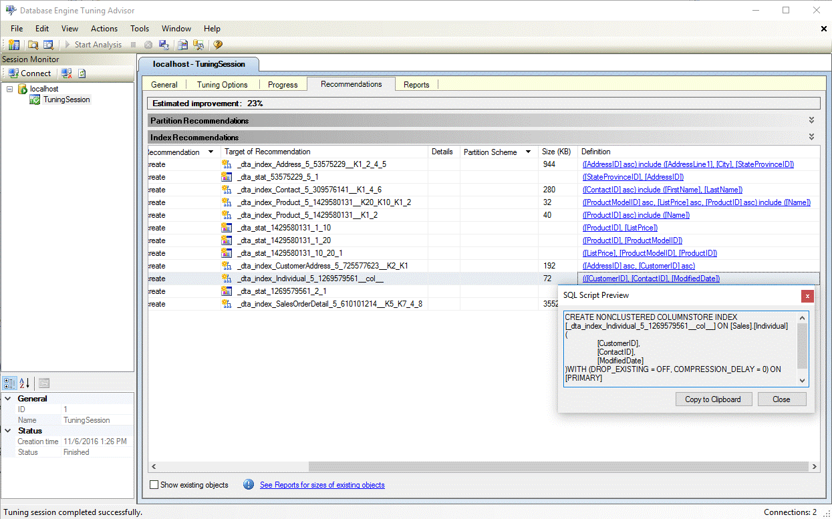Image resolution: width=832 pixels, height=519 pixels.
Task: Collapse the Index Recommendations section
Action: [x=811, y=137]
